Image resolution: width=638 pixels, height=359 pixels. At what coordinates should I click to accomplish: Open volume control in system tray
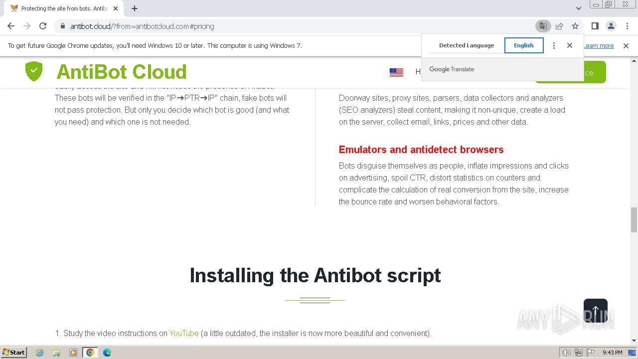point(567,353)
